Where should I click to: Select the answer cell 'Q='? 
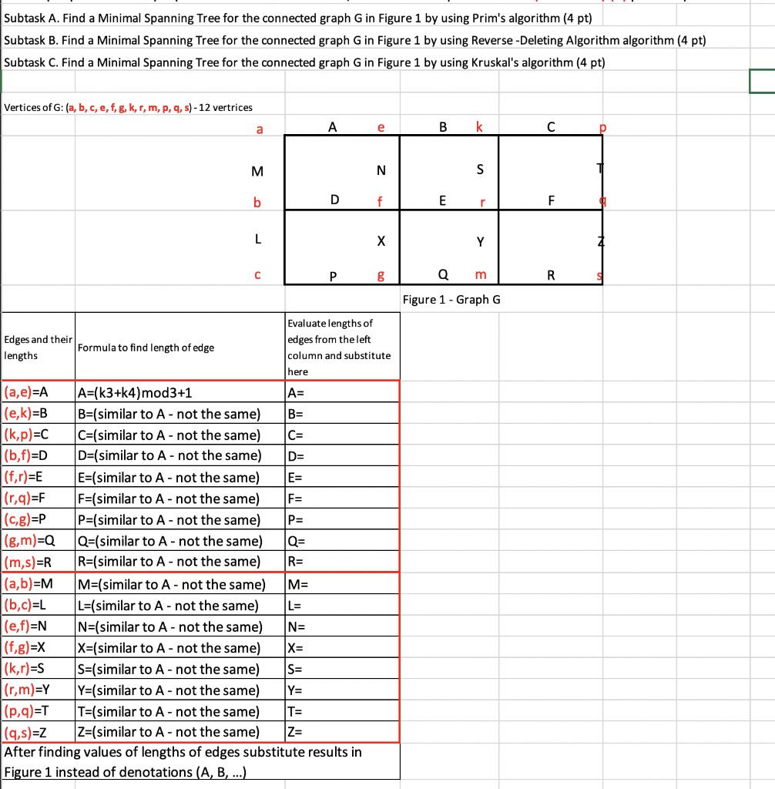pos(342,540)
